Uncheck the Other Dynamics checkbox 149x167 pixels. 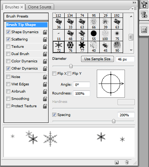click(x=8, y=69)
